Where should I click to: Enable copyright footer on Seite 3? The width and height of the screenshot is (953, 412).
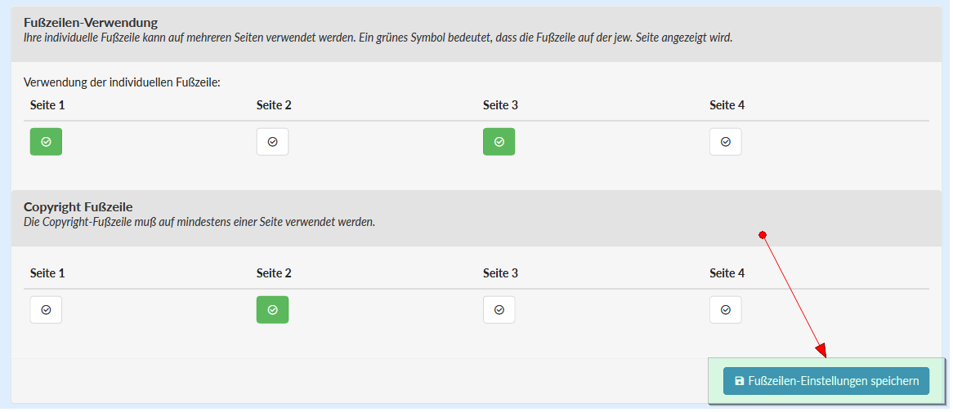pyautogui.click(x=499, y=309)
